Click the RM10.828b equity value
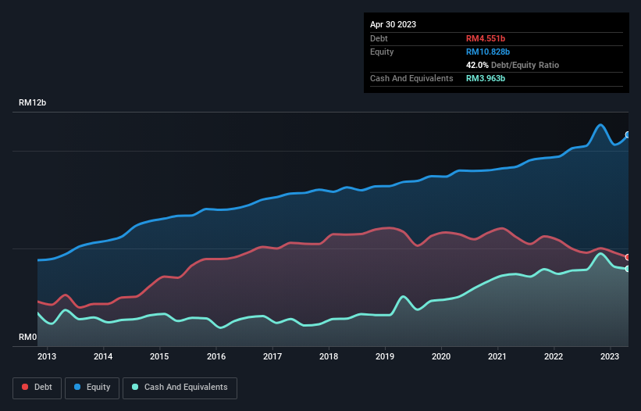 pos(488,52)
